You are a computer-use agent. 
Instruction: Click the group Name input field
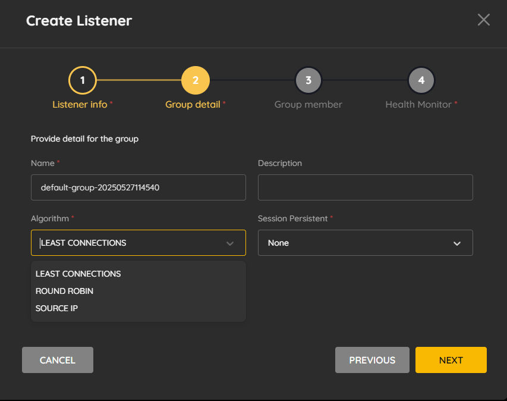[138, 187]
